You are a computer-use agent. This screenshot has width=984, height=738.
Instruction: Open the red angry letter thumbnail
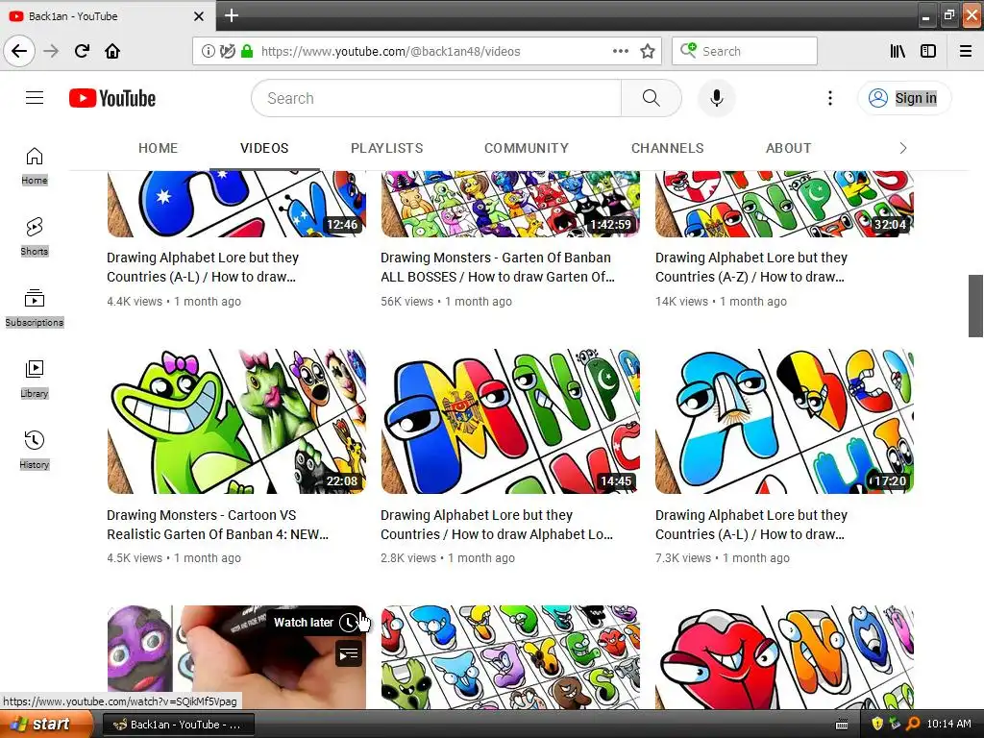[784, 657]
